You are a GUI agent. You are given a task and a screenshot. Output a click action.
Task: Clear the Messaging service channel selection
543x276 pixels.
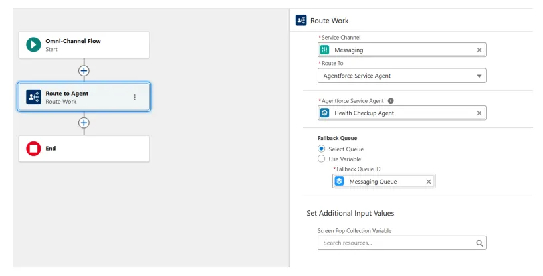coord(479,50)
